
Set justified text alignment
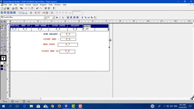tap(78, 18)
